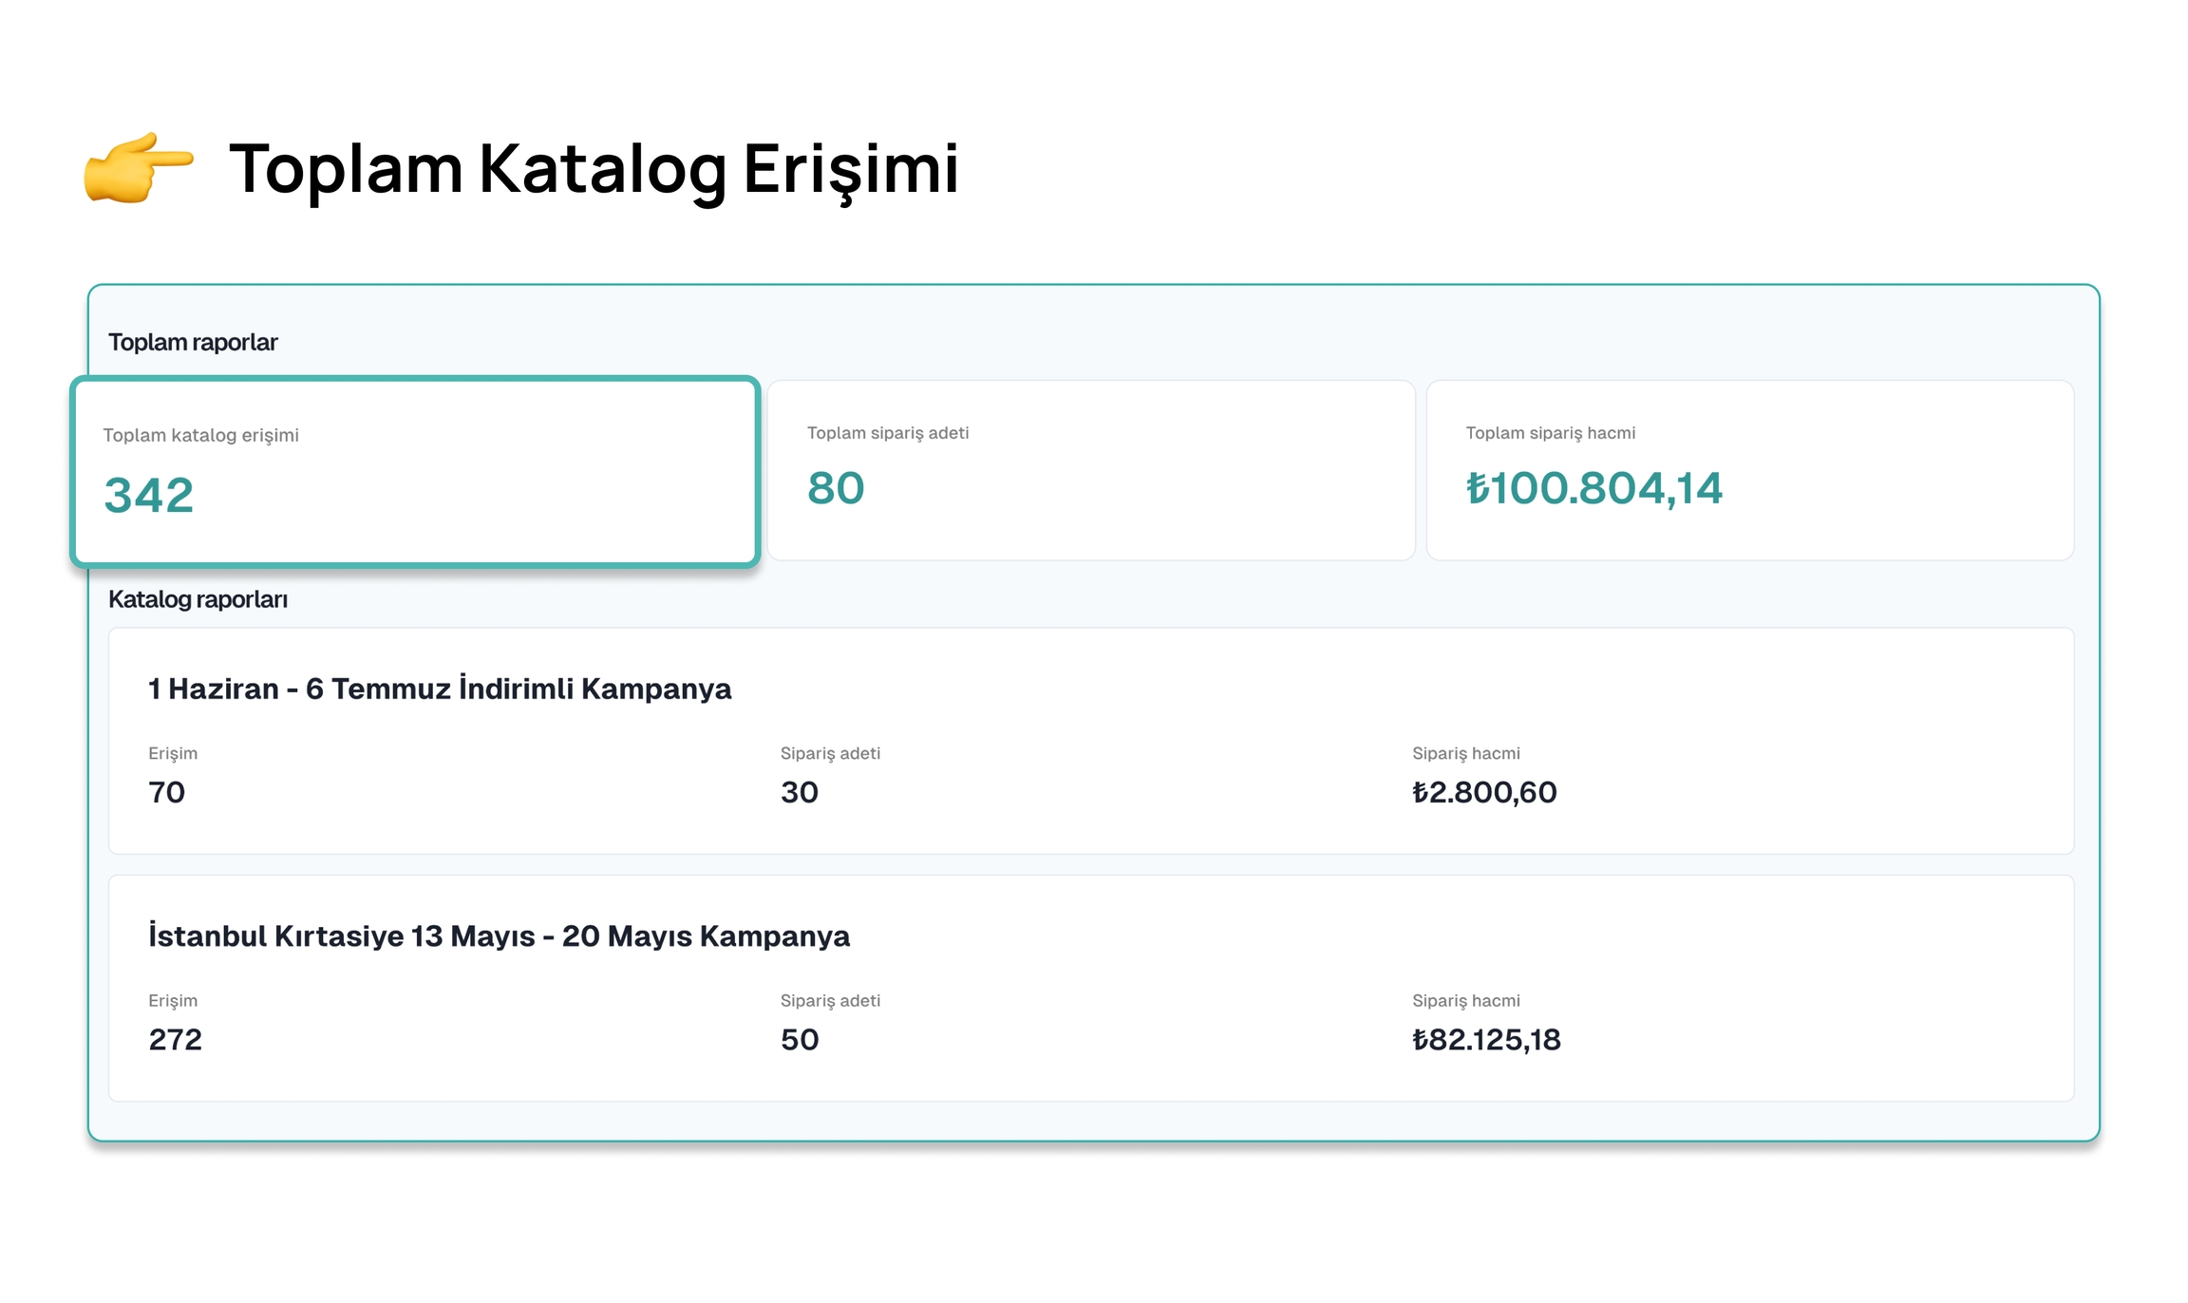Select the total catalog access value 342
Image resolution: width=2188 pixels, height=1303 pixels.
pyautogui.click(x=149, y=495)
